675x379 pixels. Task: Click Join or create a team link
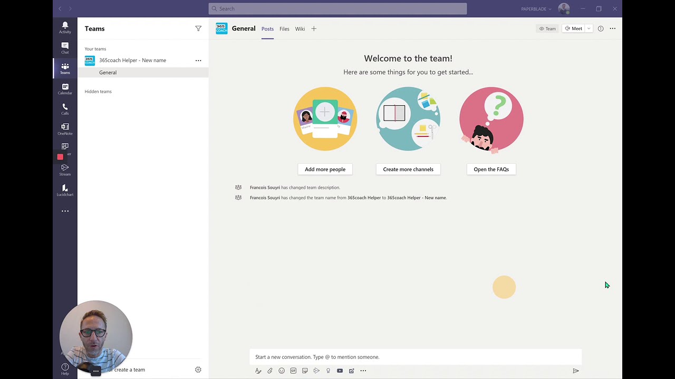tap(127, 370)
